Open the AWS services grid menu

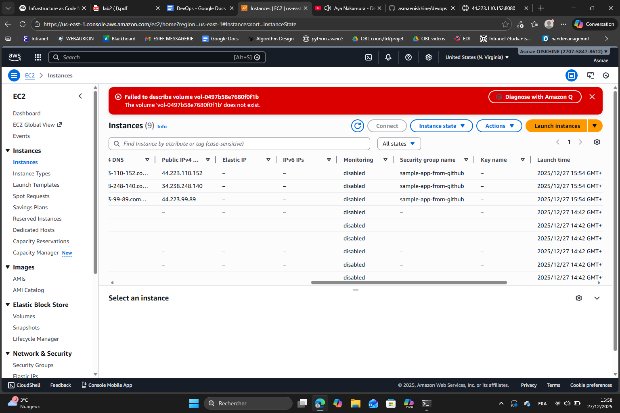38,57
